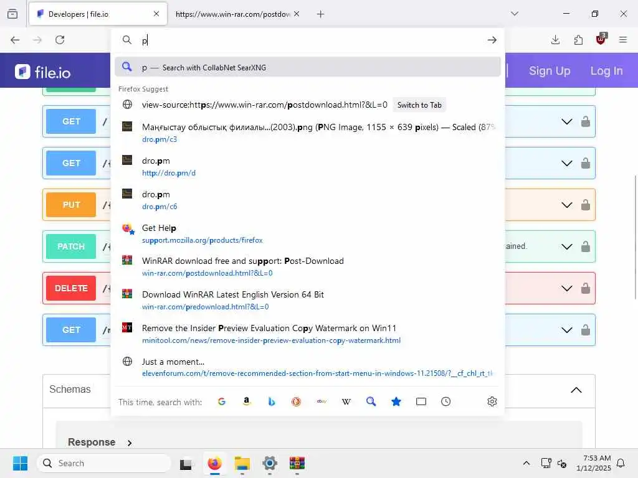Open the extensions puzzle icon

click(578, 40)
